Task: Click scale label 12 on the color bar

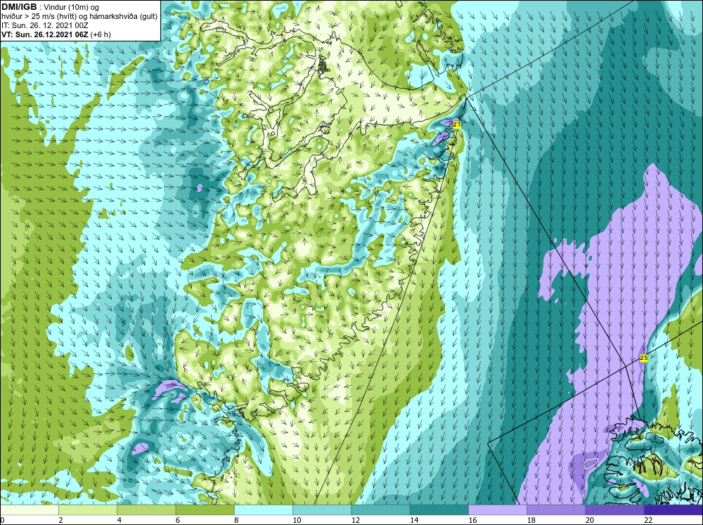Action: click(355, 520)
